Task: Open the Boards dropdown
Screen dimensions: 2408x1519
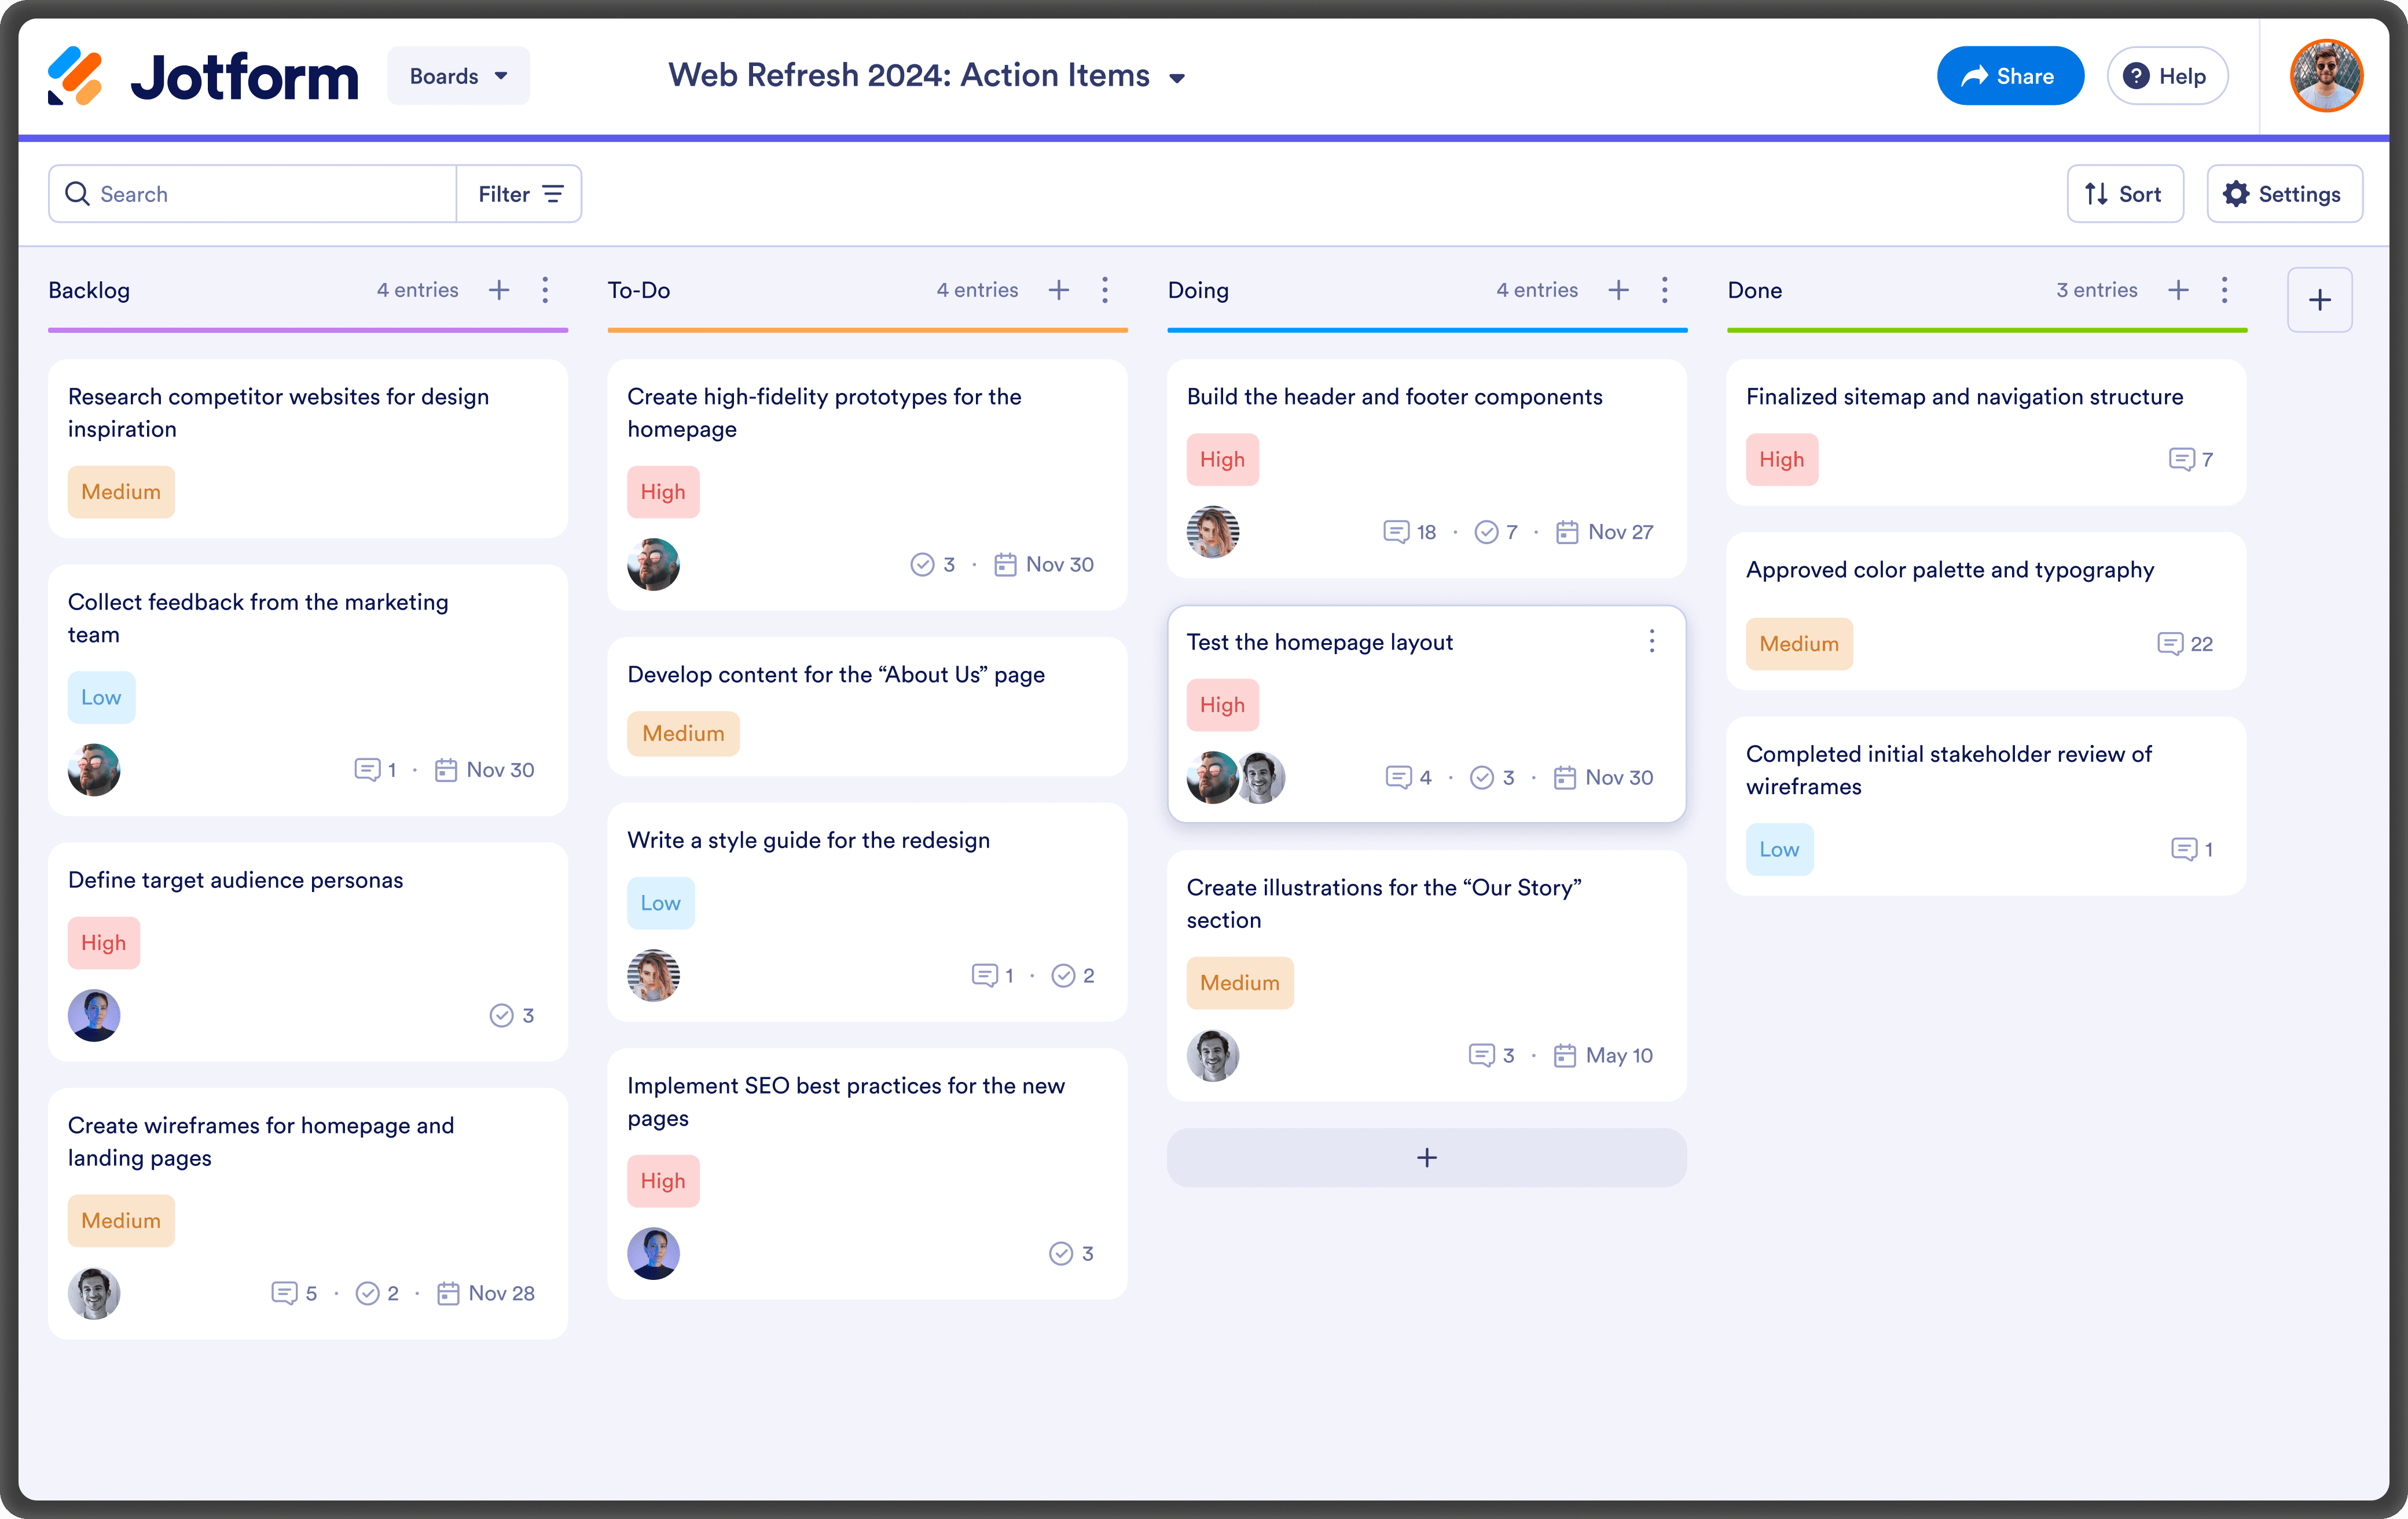Action: tap(458, 76)
